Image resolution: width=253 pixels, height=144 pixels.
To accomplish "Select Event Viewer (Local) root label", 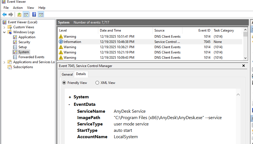I will 23,22.
